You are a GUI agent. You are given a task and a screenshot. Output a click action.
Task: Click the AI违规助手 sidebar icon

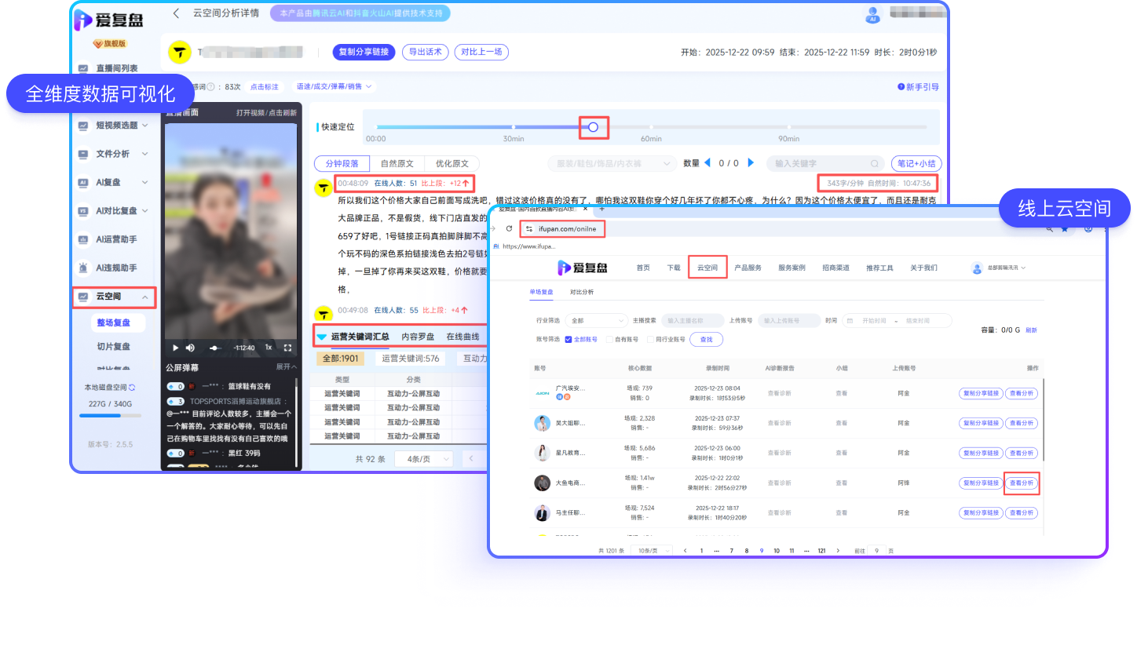coord(83,268)
